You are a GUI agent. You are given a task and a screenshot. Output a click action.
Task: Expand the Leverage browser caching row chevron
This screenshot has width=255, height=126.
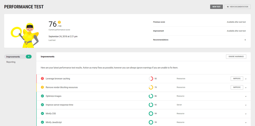point(246,79)
